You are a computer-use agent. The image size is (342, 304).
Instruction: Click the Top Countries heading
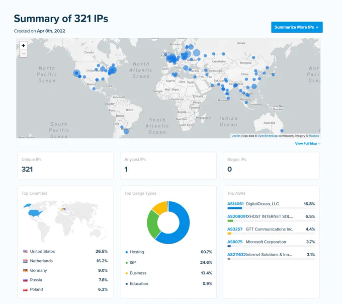[x=35, y=193]
